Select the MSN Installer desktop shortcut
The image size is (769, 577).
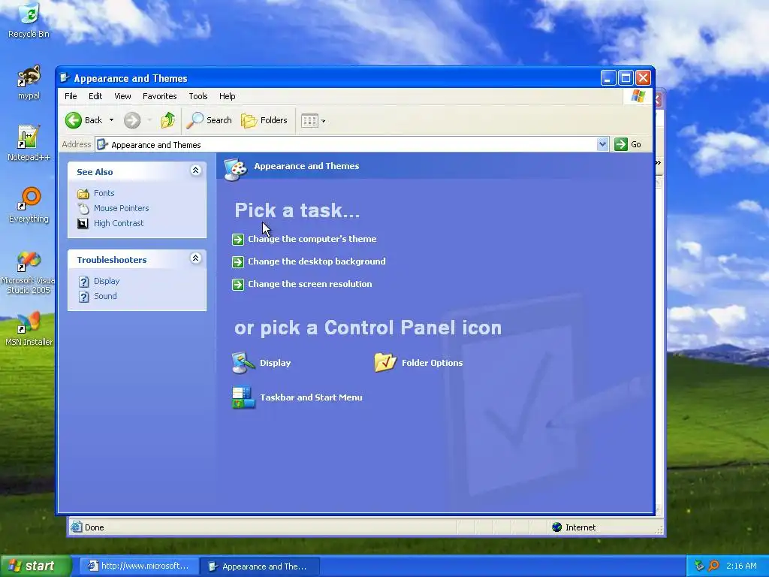(29, 329)
